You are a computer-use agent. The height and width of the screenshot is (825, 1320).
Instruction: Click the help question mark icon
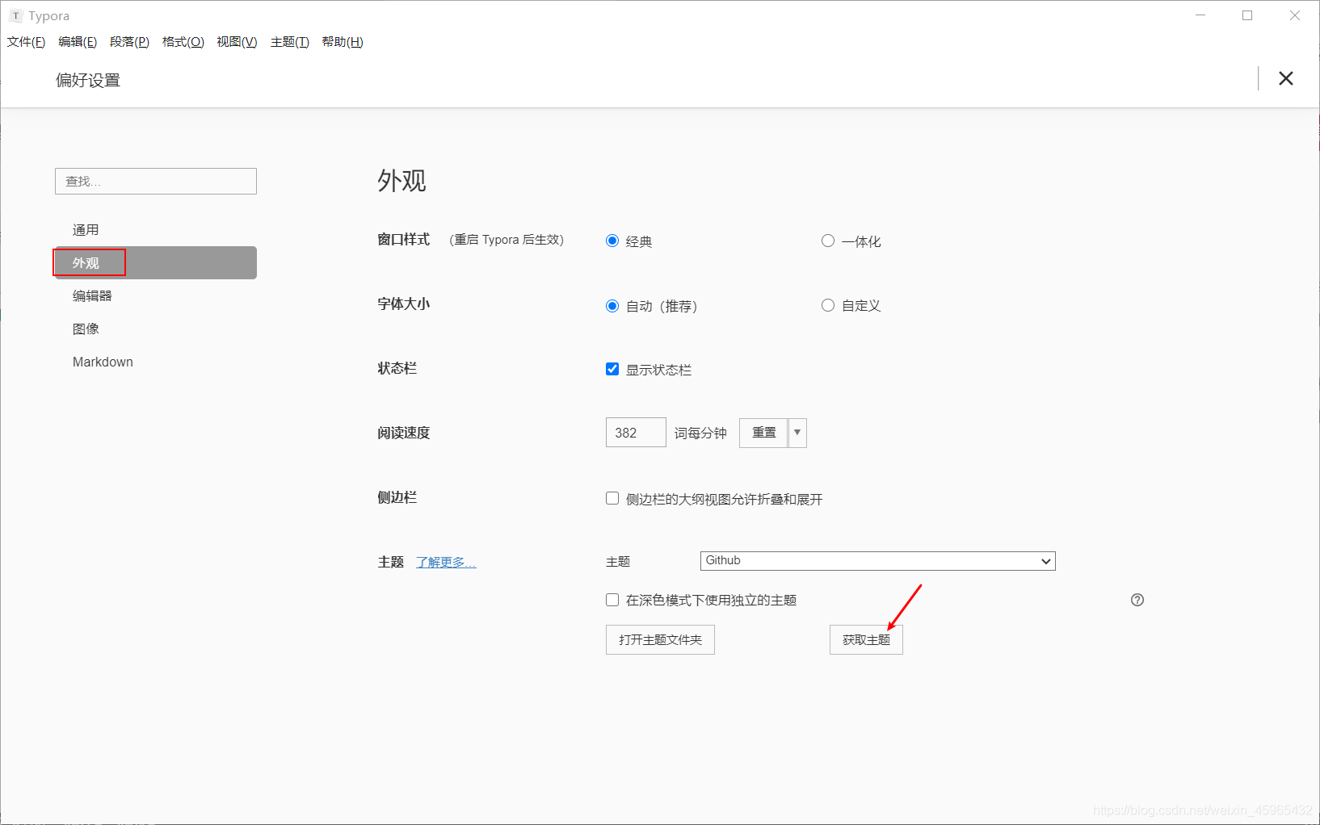pyautogui.click(x=1137, y=600)
